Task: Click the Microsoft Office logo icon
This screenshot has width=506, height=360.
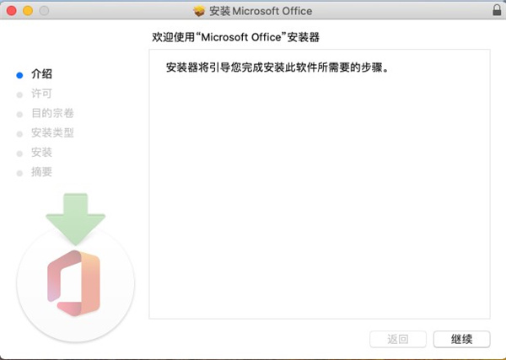Action: pos(74,283)
